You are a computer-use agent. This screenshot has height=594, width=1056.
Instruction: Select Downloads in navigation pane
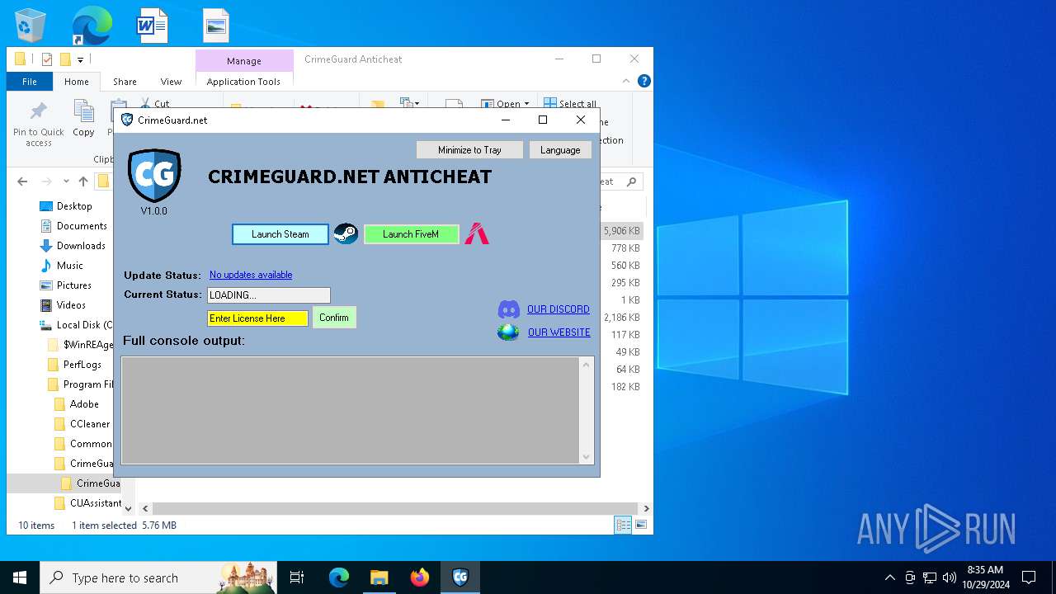[81, 246]
